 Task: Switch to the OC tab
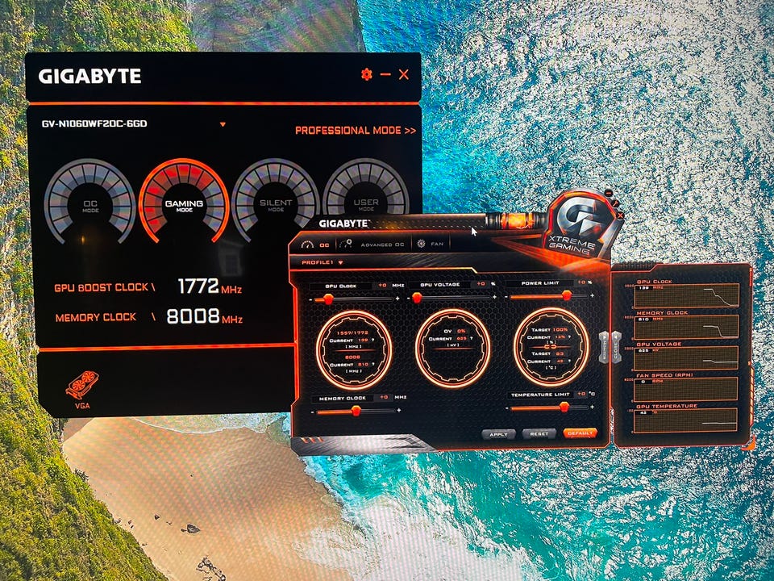click(x=315, y=245)
